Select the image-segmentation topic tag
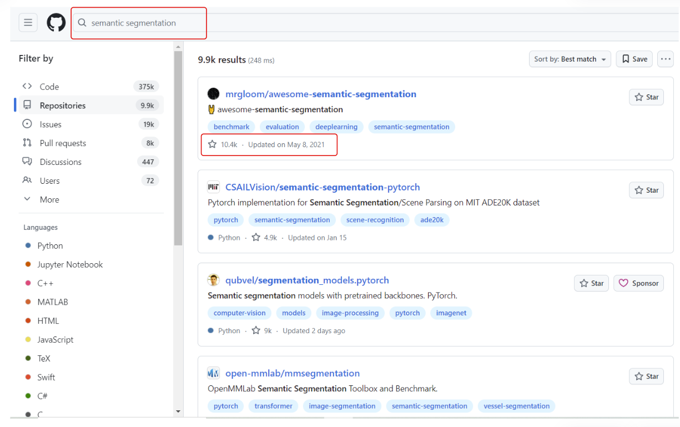Viewport: 680px width, 427px height. pyautogui.click(x=342, y=406)
